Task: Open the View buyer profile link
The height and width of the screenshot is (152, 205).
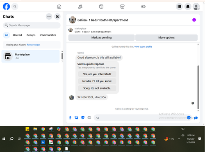Action: coord(143,47)
